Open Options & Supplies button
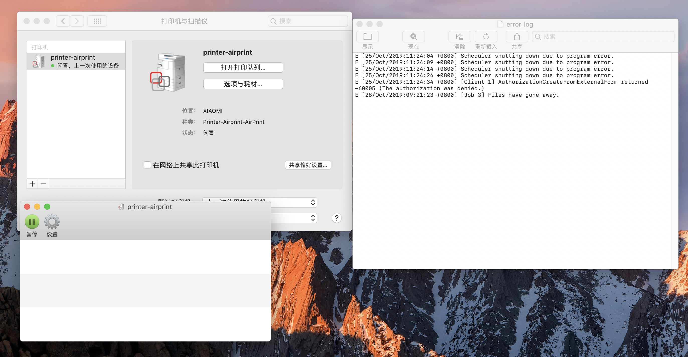This screenshot has width=688, height=357. pos(243,84)
